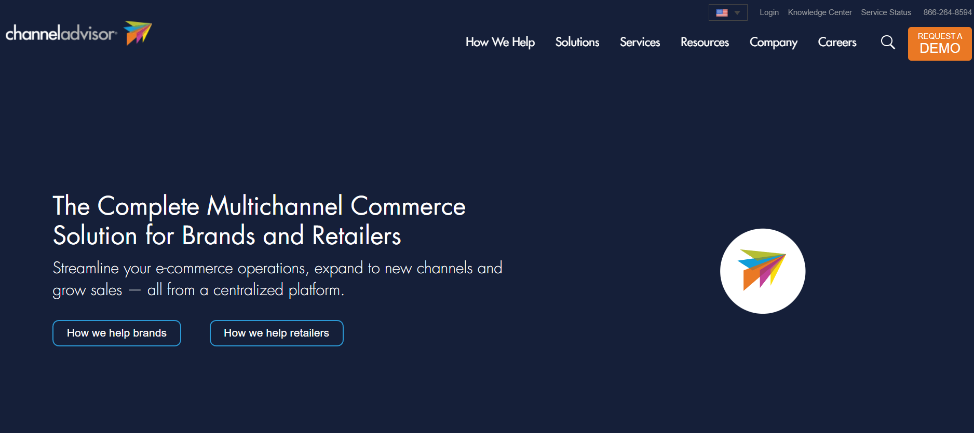974x433 pixels.
Task: Expand the Resources navigation menu
Action: click(705, 42)
